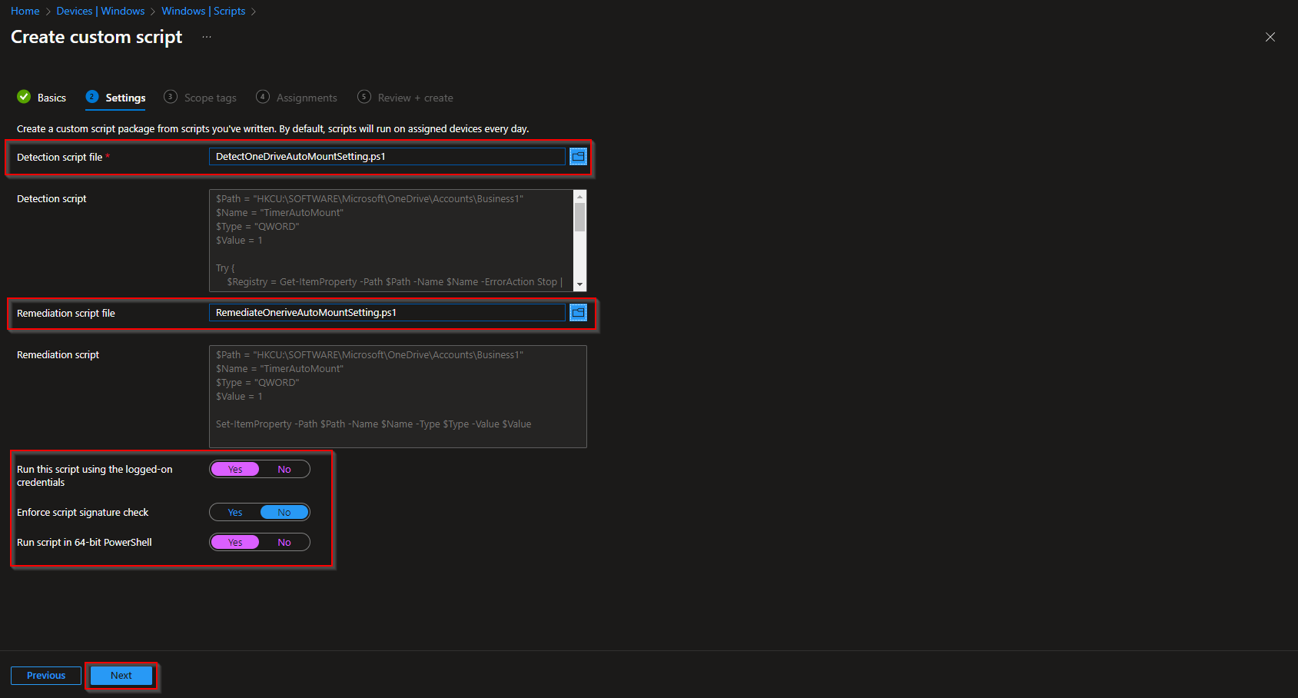Open the browse icon beside Detection script file
This screenshot has height=698, width=1298.
click(x=578, y=156)
